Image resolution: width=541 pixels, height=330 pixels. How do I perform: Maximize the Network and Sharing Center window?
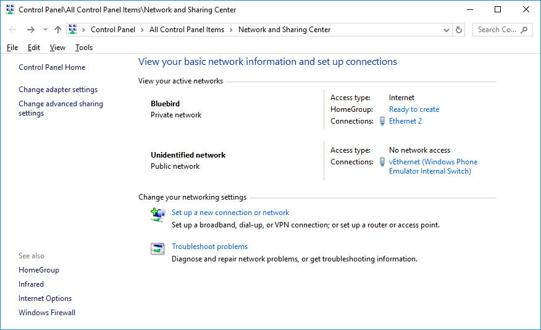pyautogui.click(x=498, y=9)
